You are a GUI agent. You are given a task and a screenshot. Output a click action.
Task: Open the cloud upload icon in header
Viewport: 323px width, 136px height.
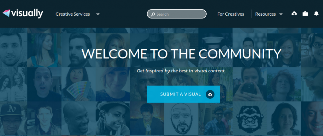pyautogui.click(x=294, y=14)
